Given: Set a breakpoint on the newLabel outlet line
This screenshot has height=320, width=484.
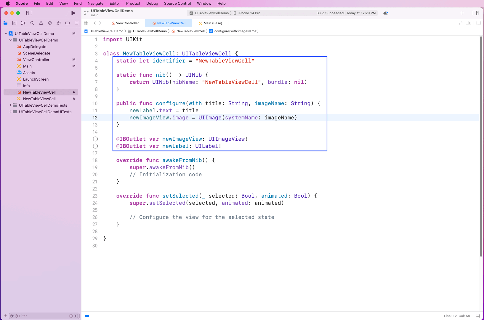Looking at the screenshot, I should pos(95,146).
